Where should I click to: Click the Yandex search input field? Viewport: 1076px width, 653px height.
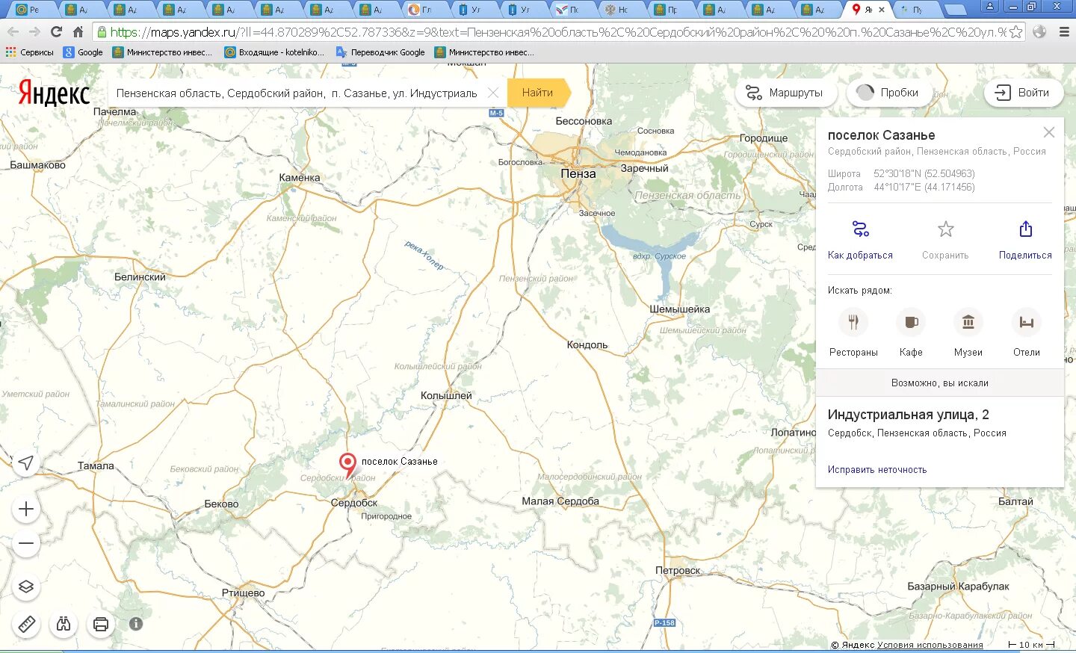[x=296, y=93]
